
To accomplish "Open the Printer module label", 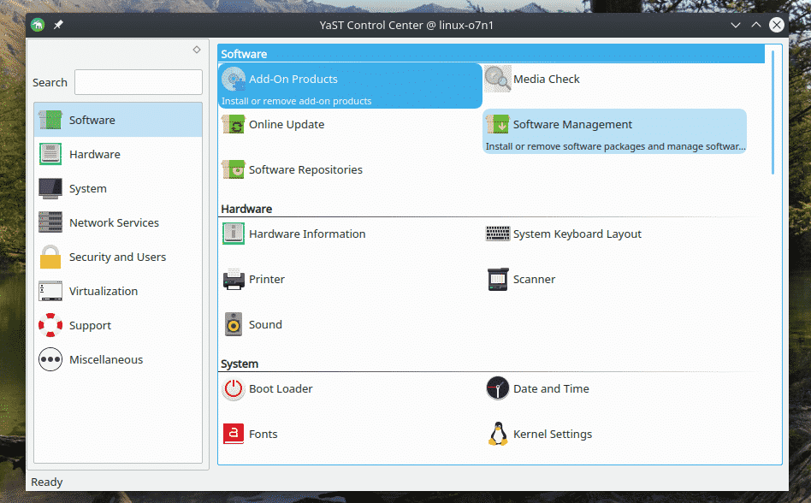I will click(x=267, y=279).
